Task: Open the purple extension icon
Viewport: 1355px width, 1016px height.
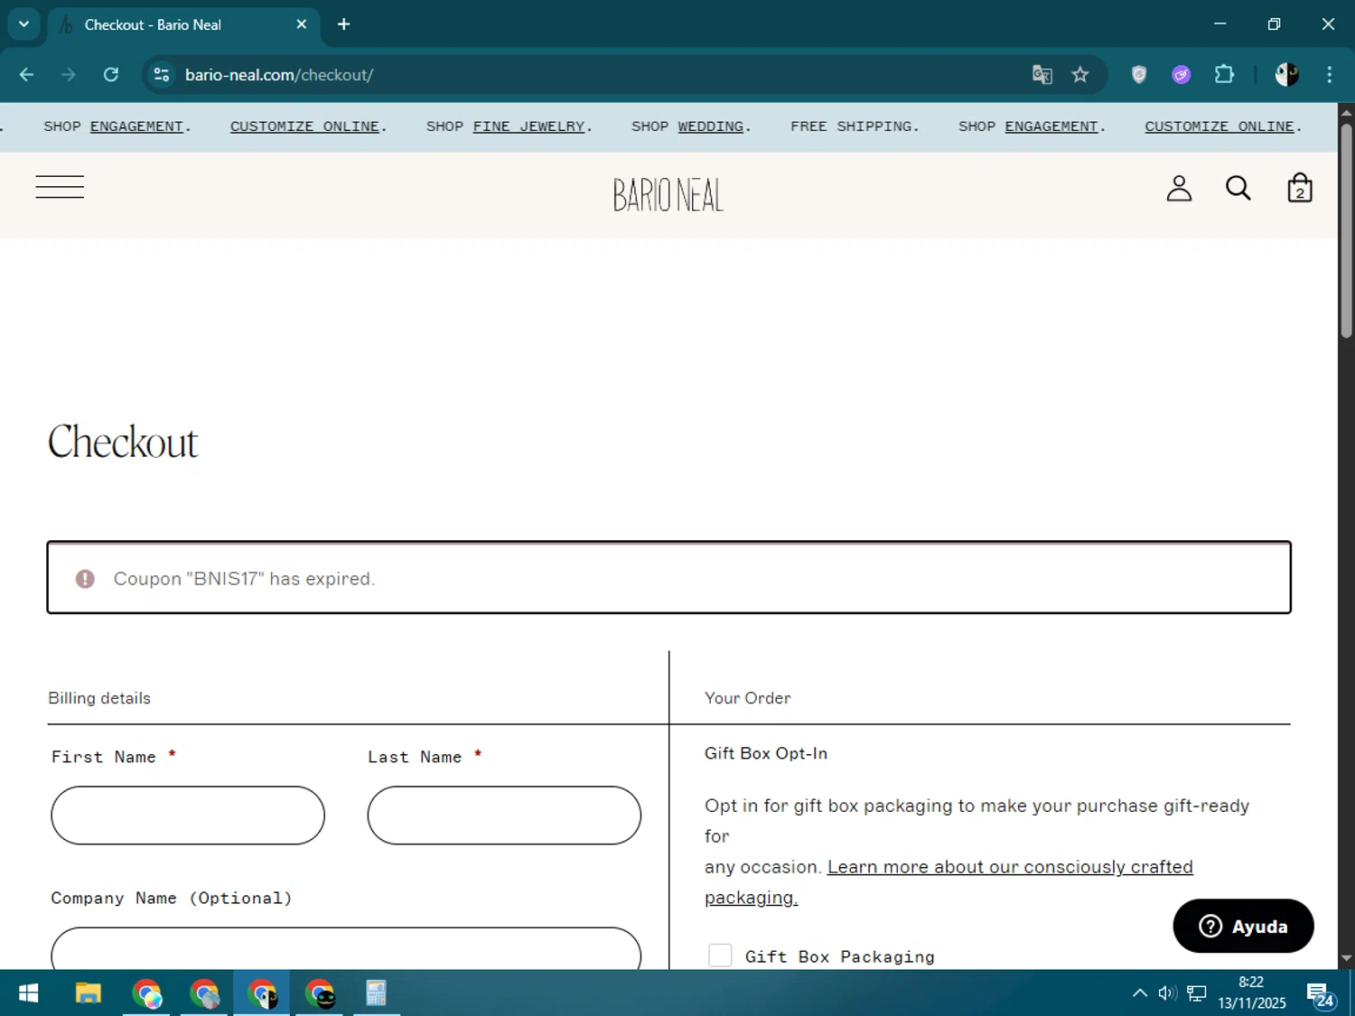Action: pyautogui.click(x=1182, y=75)
